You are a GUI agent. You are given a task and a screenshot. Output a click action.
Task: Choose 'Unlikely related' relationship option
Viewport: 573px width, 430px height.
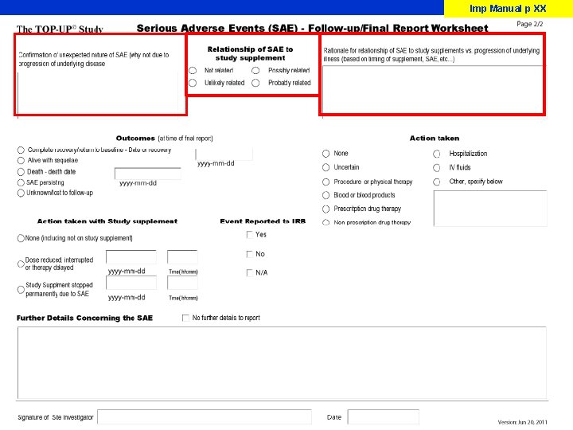coord(193,83)
